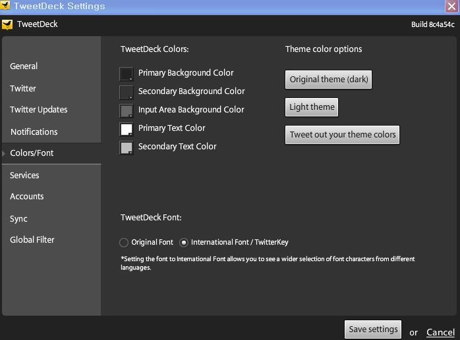Close the TweetDeck Settings window
Image resolution: width=460 pixels, height=340 pixels.
[x=451, y=6]
